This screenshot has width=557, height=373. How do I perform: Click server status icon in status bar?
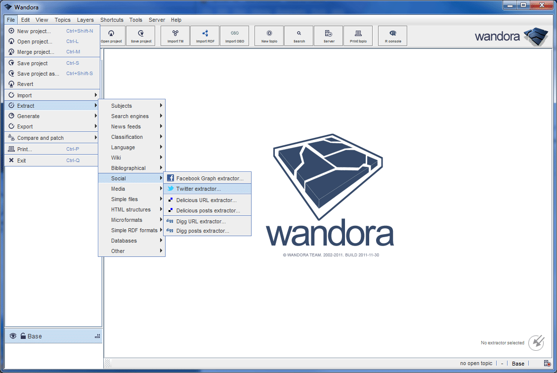pyautogui.click(x=547, y=364)
